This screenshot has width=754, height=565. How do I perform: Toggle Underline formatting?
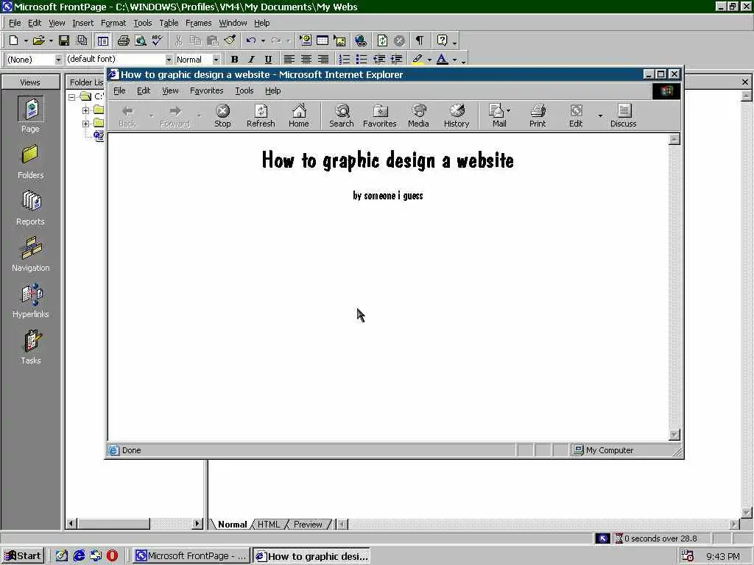tap(268, 59)
